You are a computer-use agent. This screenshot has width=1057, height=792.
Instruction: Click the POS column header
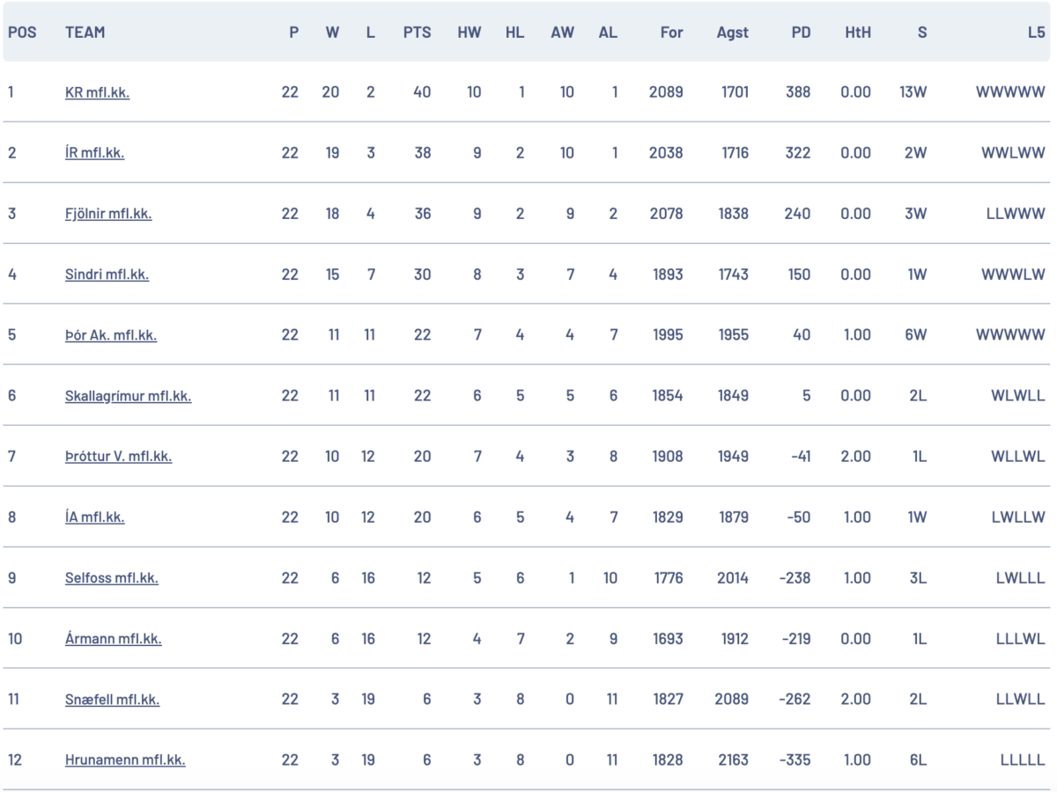pyautogui.click(x=22, y=33)
